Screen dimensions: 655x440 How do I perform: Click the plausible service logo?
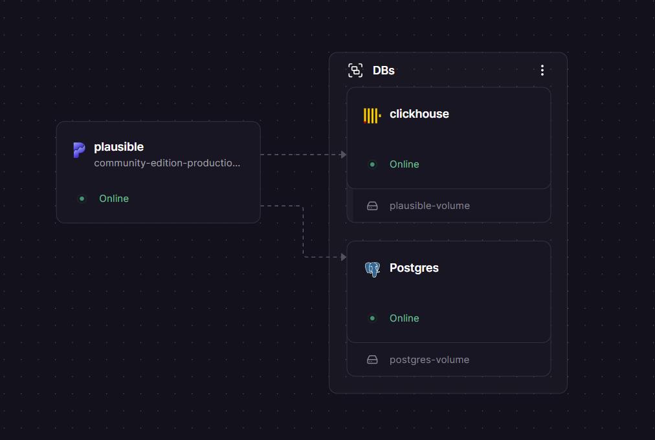point(80,150)
